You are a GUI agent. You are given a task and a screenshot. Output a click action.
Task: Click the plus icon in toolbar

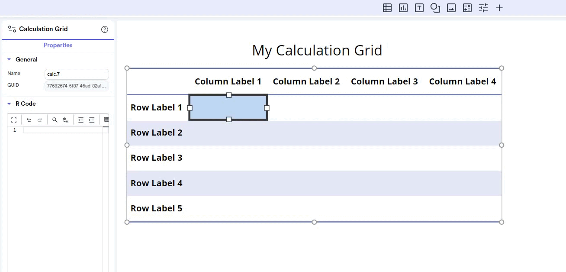pyautogui.click(x=499, y=8)
